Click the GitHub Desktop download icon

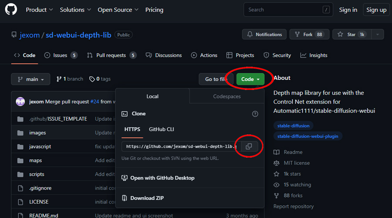click(x=124, y=178)
